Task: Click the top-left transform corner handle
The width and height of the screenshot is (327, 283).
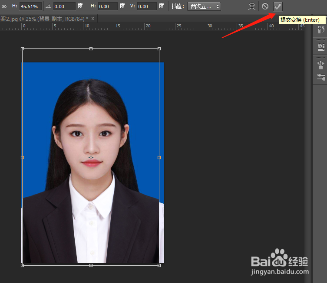Action: (x=22, y=49)
